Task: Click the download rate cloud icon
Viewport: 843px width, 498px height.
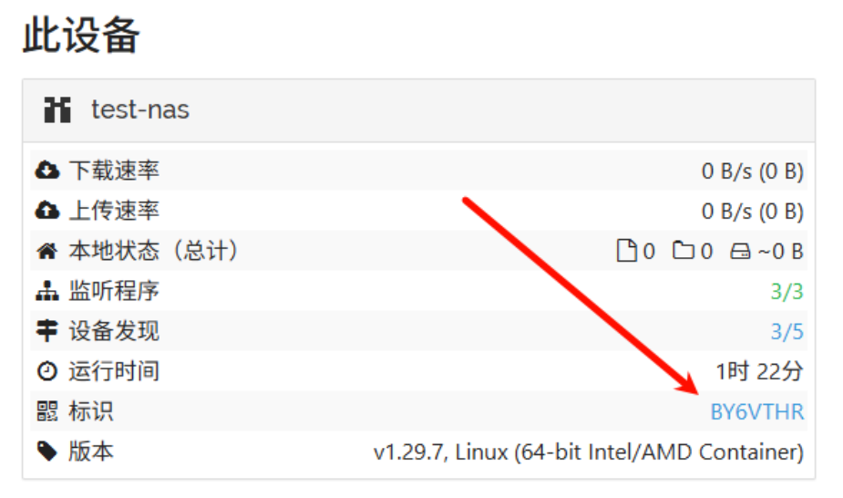Action: tap(47, 171)
